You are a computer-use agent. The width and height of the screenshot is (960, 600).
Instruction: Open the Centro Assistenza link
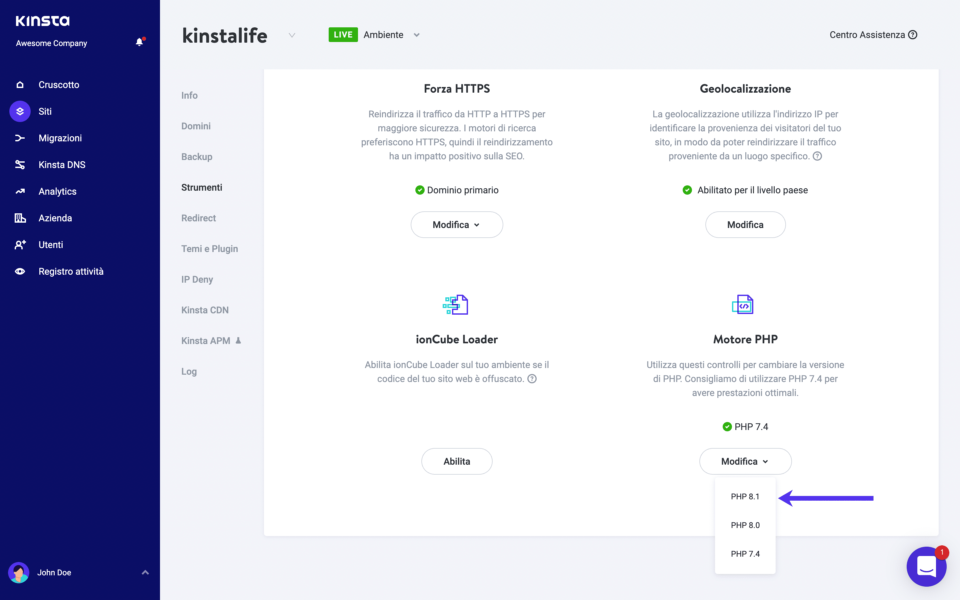873,35
